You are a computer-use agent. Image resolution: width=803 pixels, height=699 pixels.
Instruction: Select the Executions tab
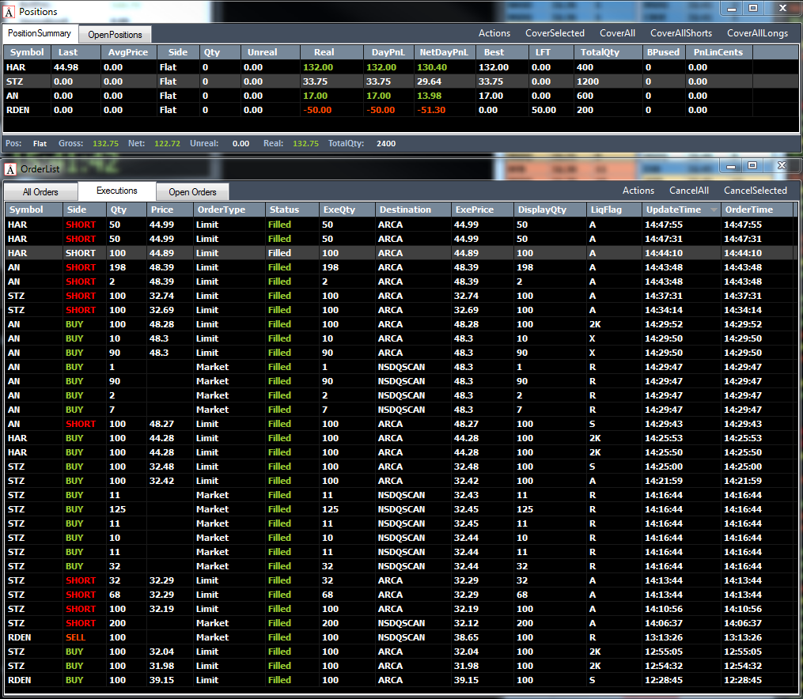tap(117, 191)
